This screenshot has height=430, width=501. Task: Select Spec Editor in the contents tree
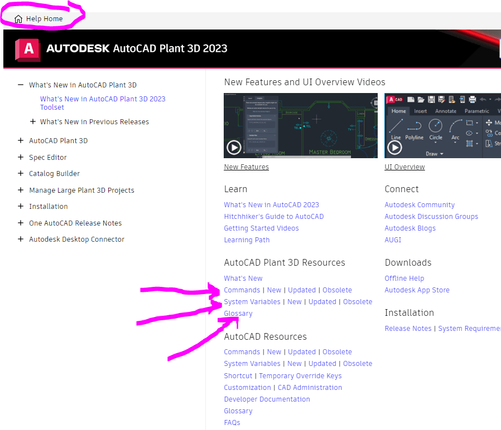(47, 157)
